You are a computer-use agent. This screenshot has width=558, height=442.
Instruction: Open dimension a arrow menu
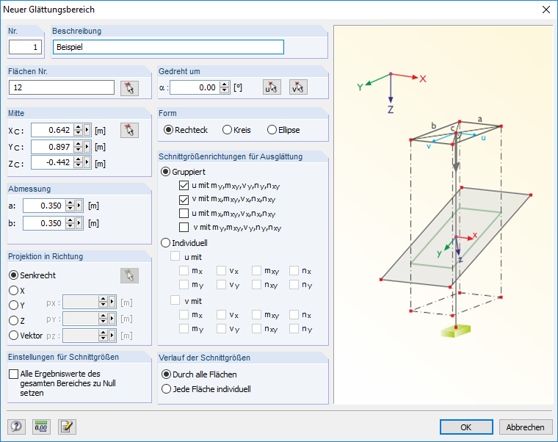click(79, 206)
